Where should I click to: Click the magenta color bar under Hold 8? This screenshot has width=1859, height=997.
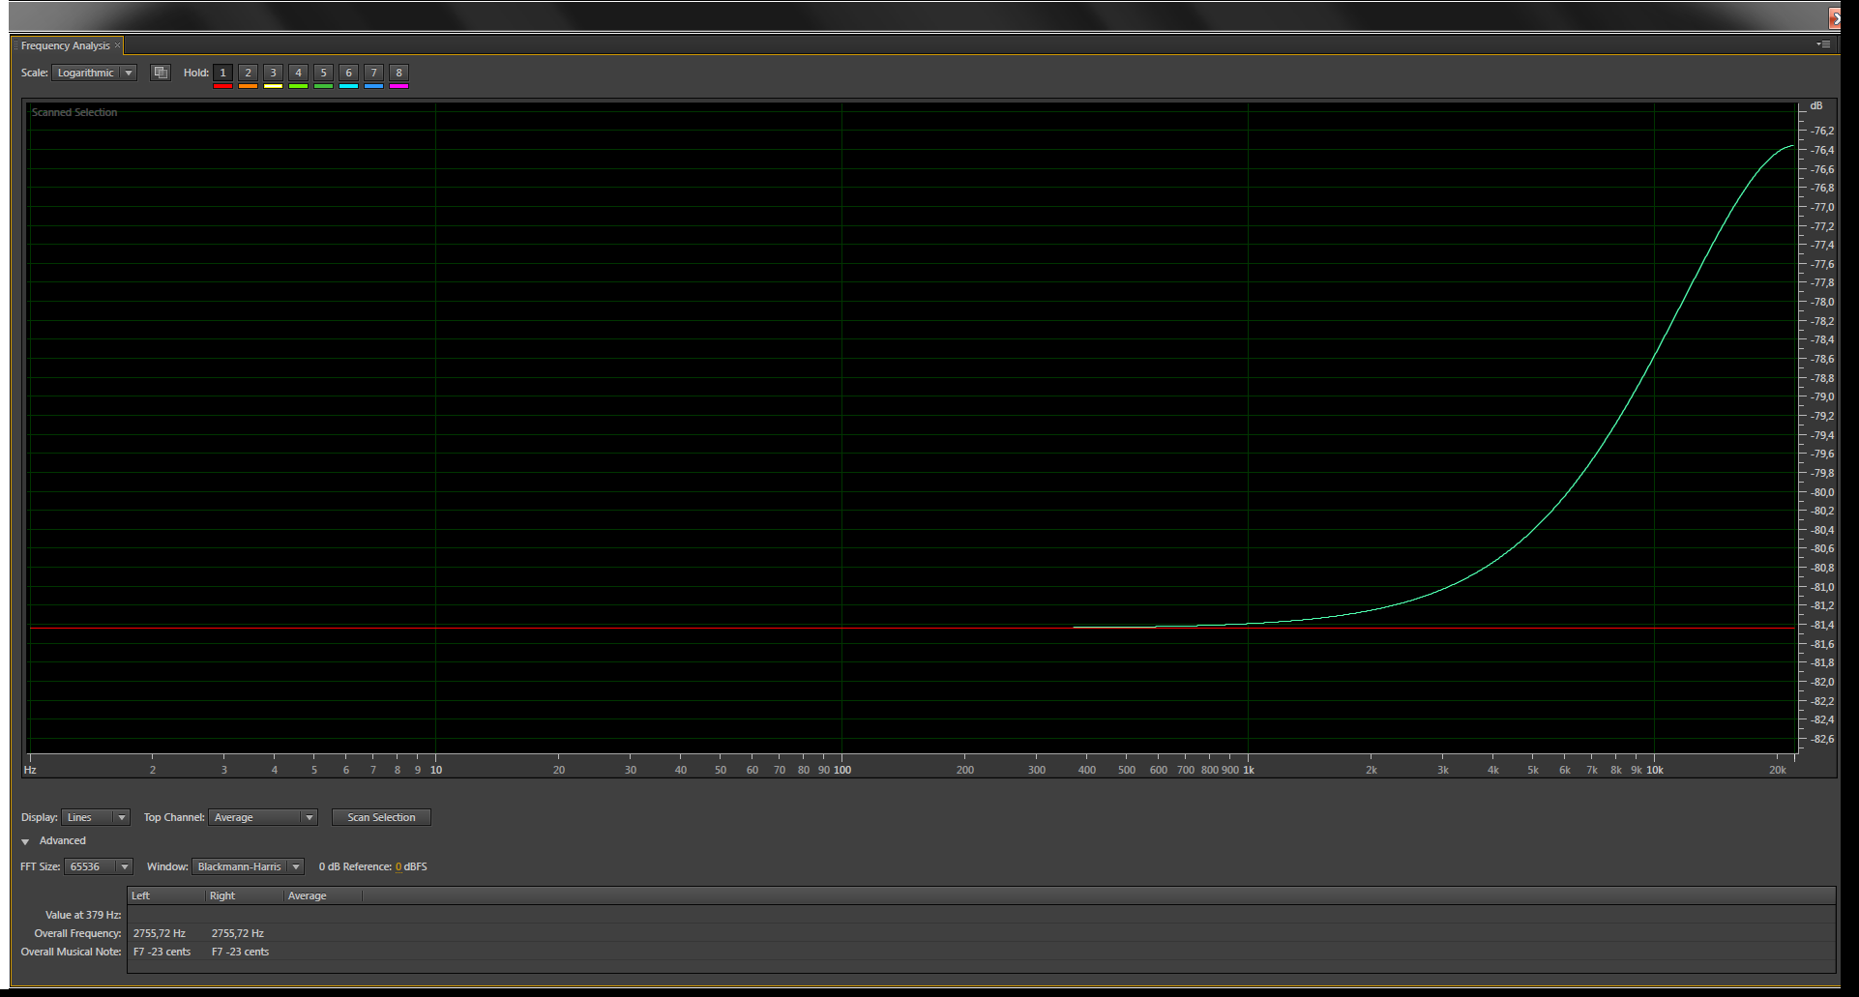coord(398,86)
